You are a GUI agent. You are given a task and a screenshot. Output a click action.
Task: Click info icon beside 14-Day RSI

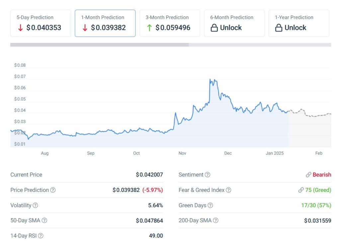pyautogui.click(x=41, y=236)
